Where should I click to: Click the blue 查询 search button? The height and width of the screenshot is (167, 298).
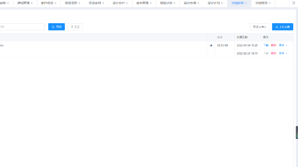coord(56,27)
